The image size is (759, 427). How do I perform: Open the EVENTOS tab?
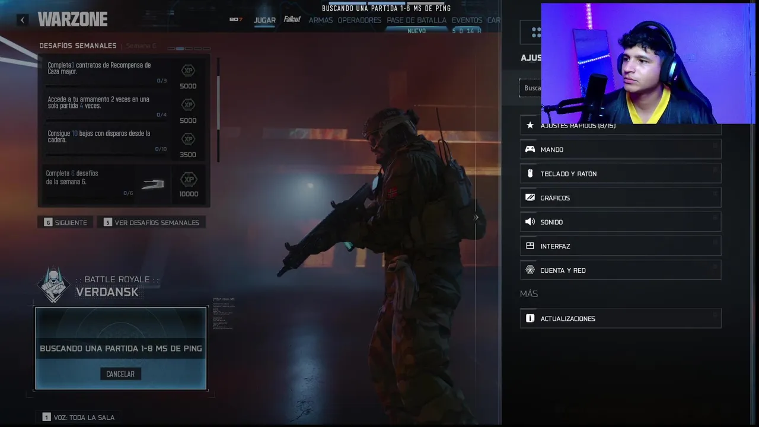467,20
